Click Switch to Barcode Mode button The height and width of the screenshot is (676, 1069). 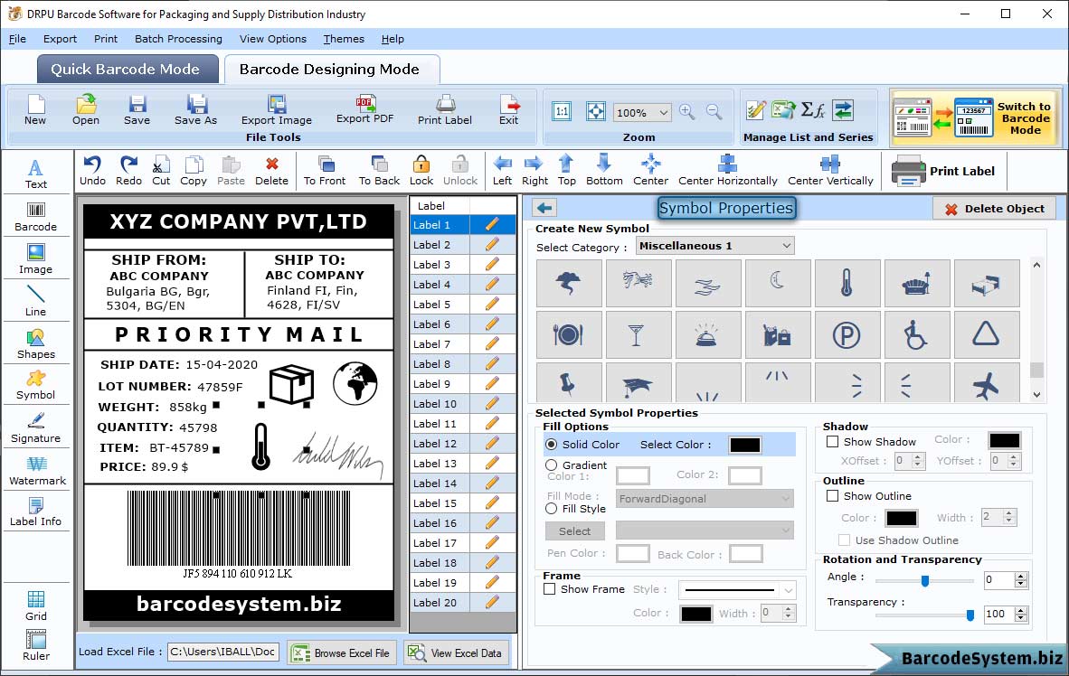click(x=976, y=117)
